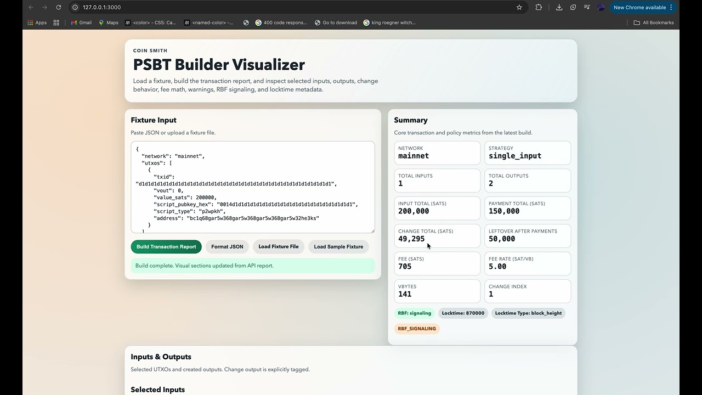702x395 pixels.
Task: Click the Format JSON button
Action: (x=227, y=247)
